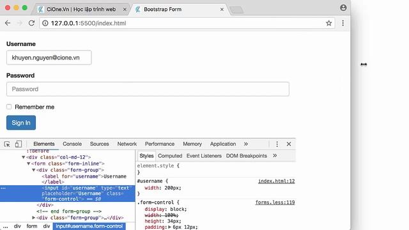Click the struck-through width: 100% declaration
Image resolution: width=409 pixels, height=230 pixels.
[162, 215]
